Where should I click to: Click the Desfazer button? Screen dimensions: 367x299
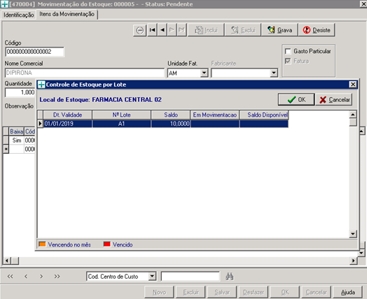coord(254,292)
